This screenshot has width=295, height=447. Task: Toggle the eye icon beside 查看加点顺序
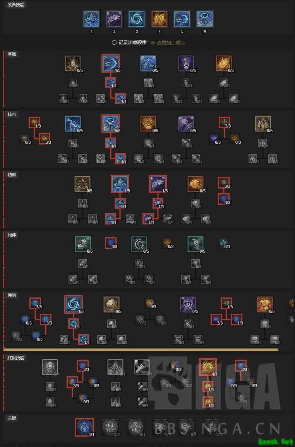(153, 43)
